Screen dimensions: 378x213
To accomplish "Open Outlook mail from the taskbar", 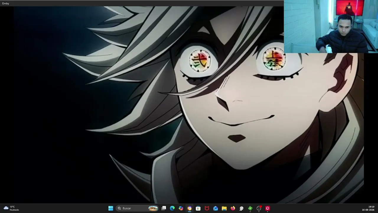I will tap(216, 208).
